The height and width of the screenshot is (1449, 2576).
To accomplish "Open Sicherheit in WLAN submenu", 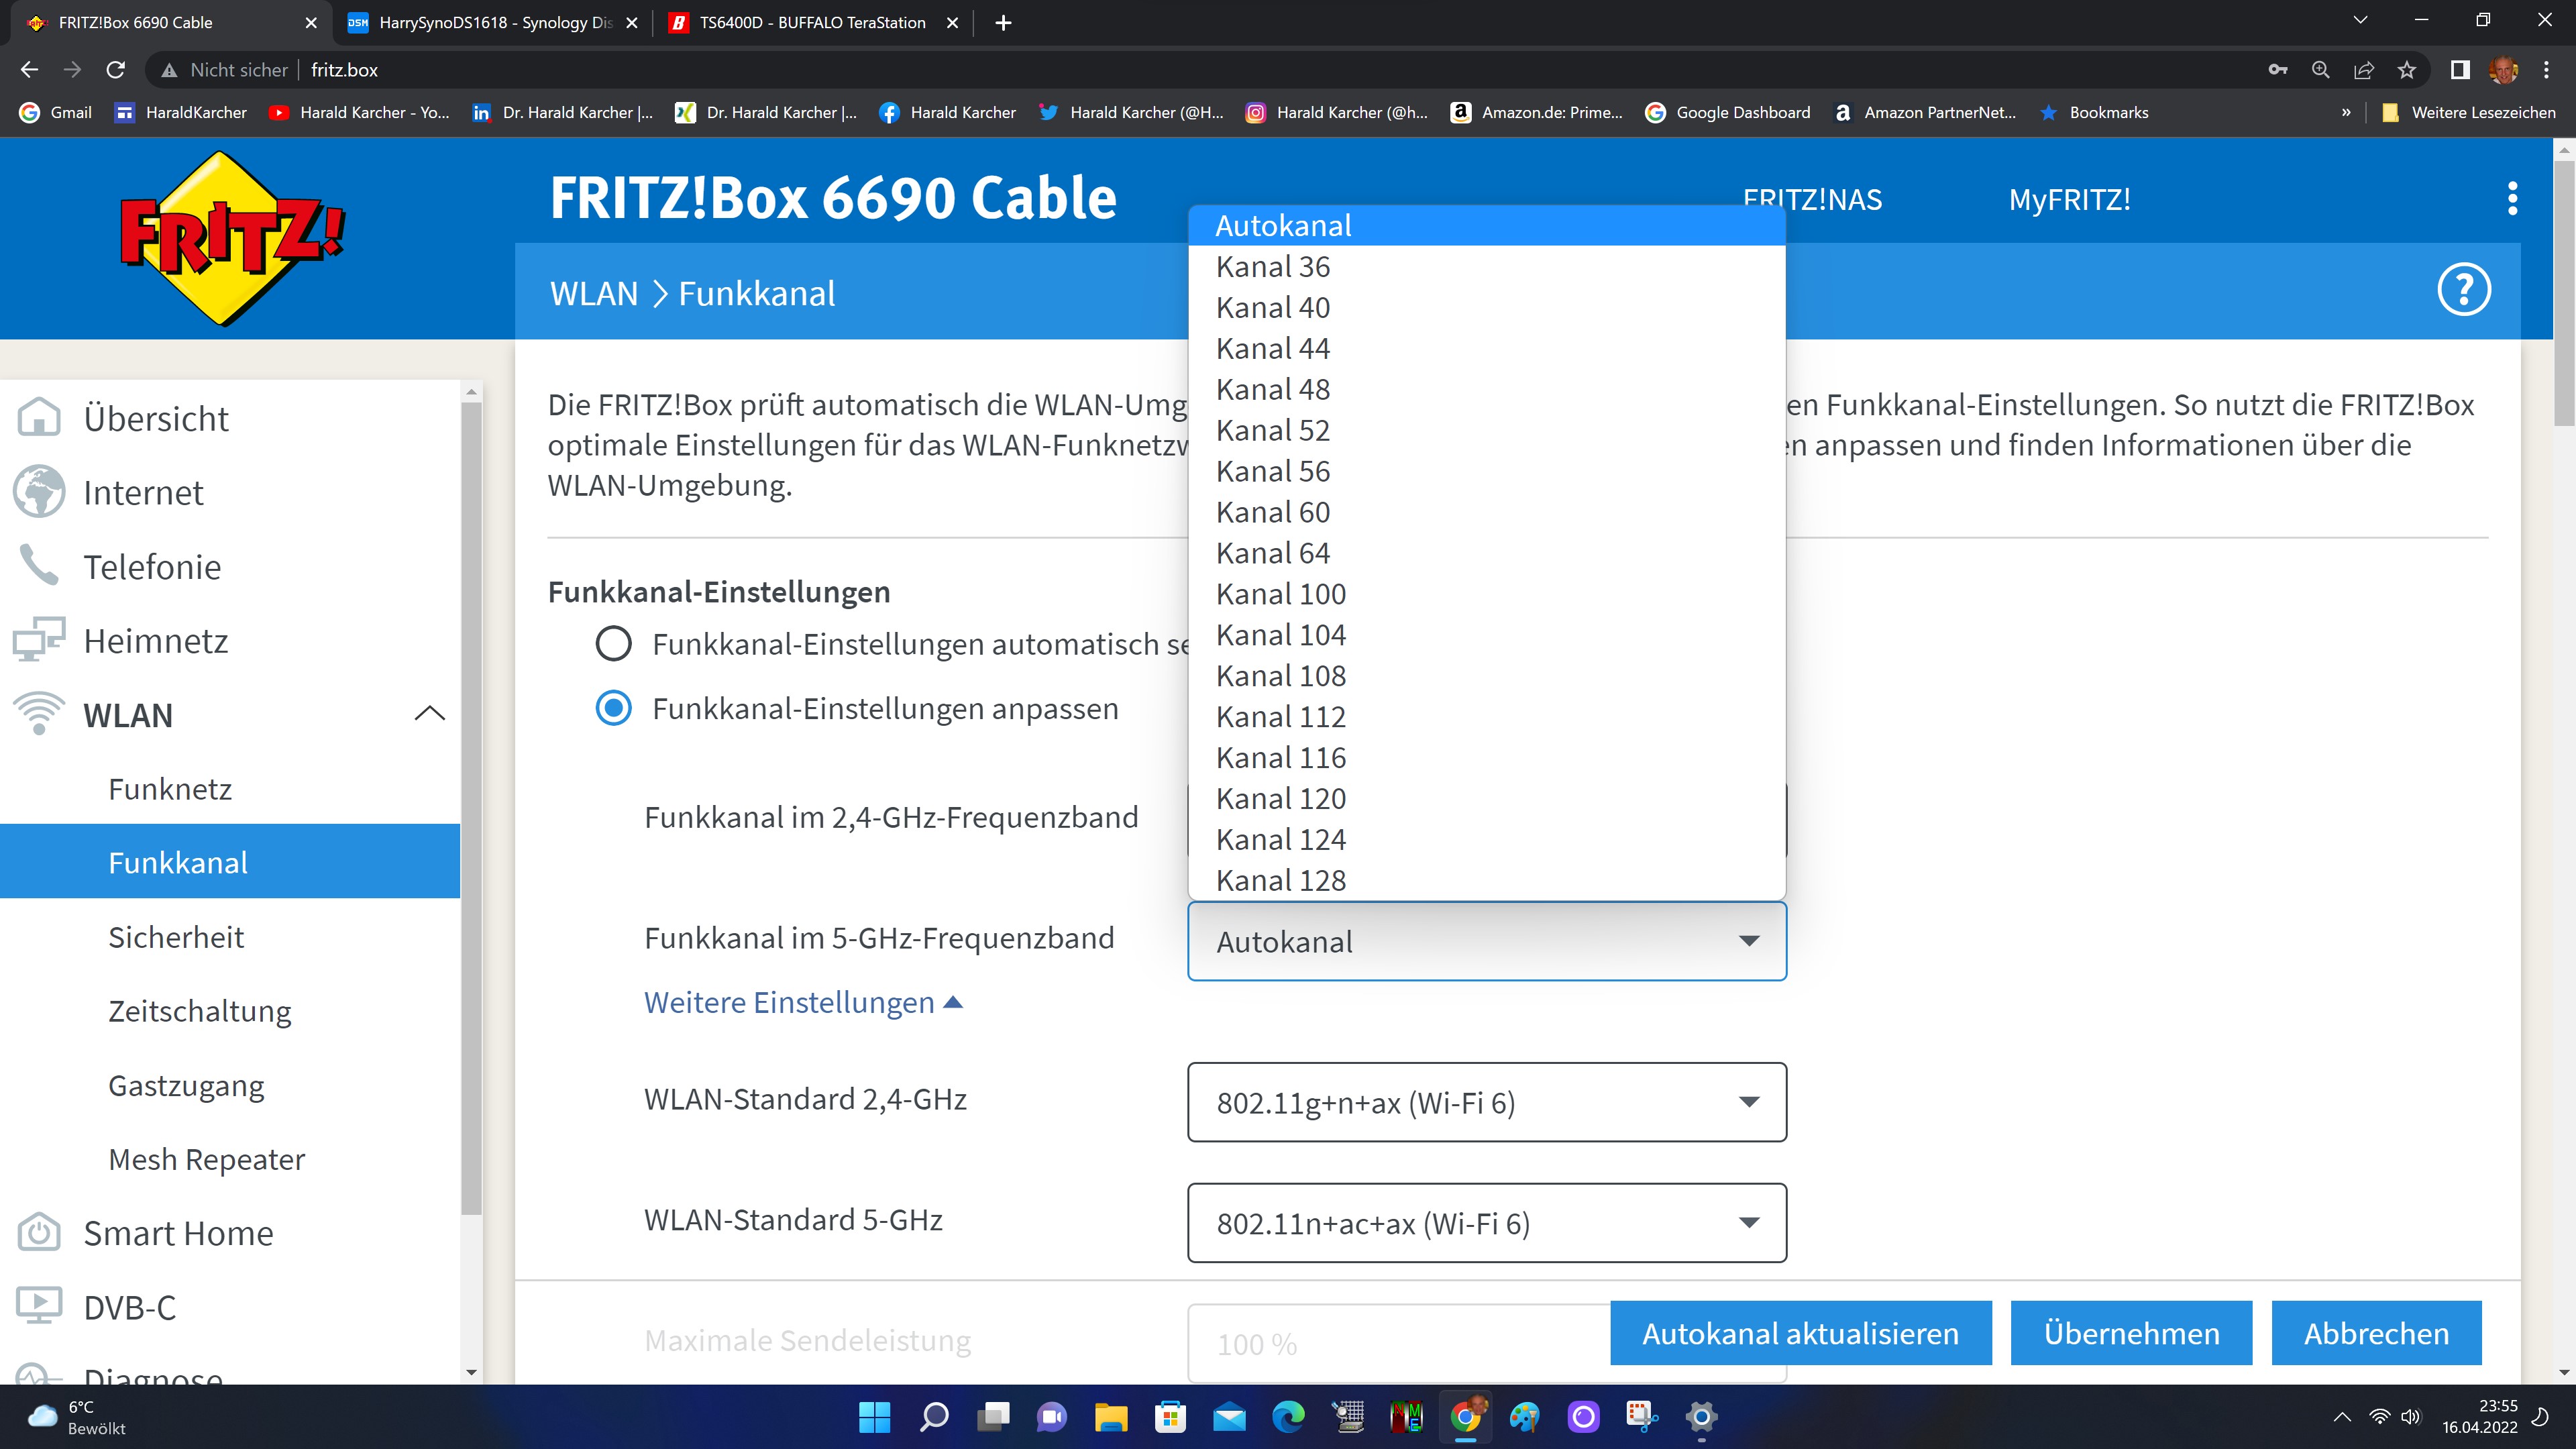I will pyautogui.click(x=176, y=937).
